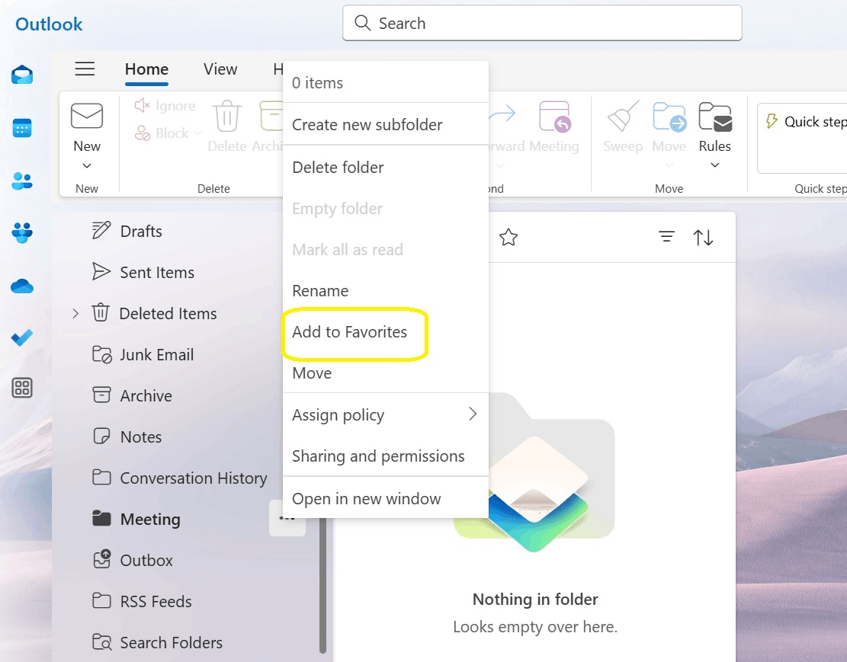Open OneDrive from the left sidebar

pos(21,286)
